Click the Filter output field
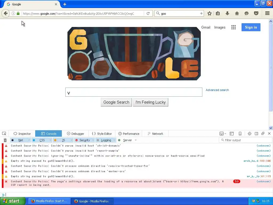The height and width of the screenshot is (205, 273). pos(246,140)
